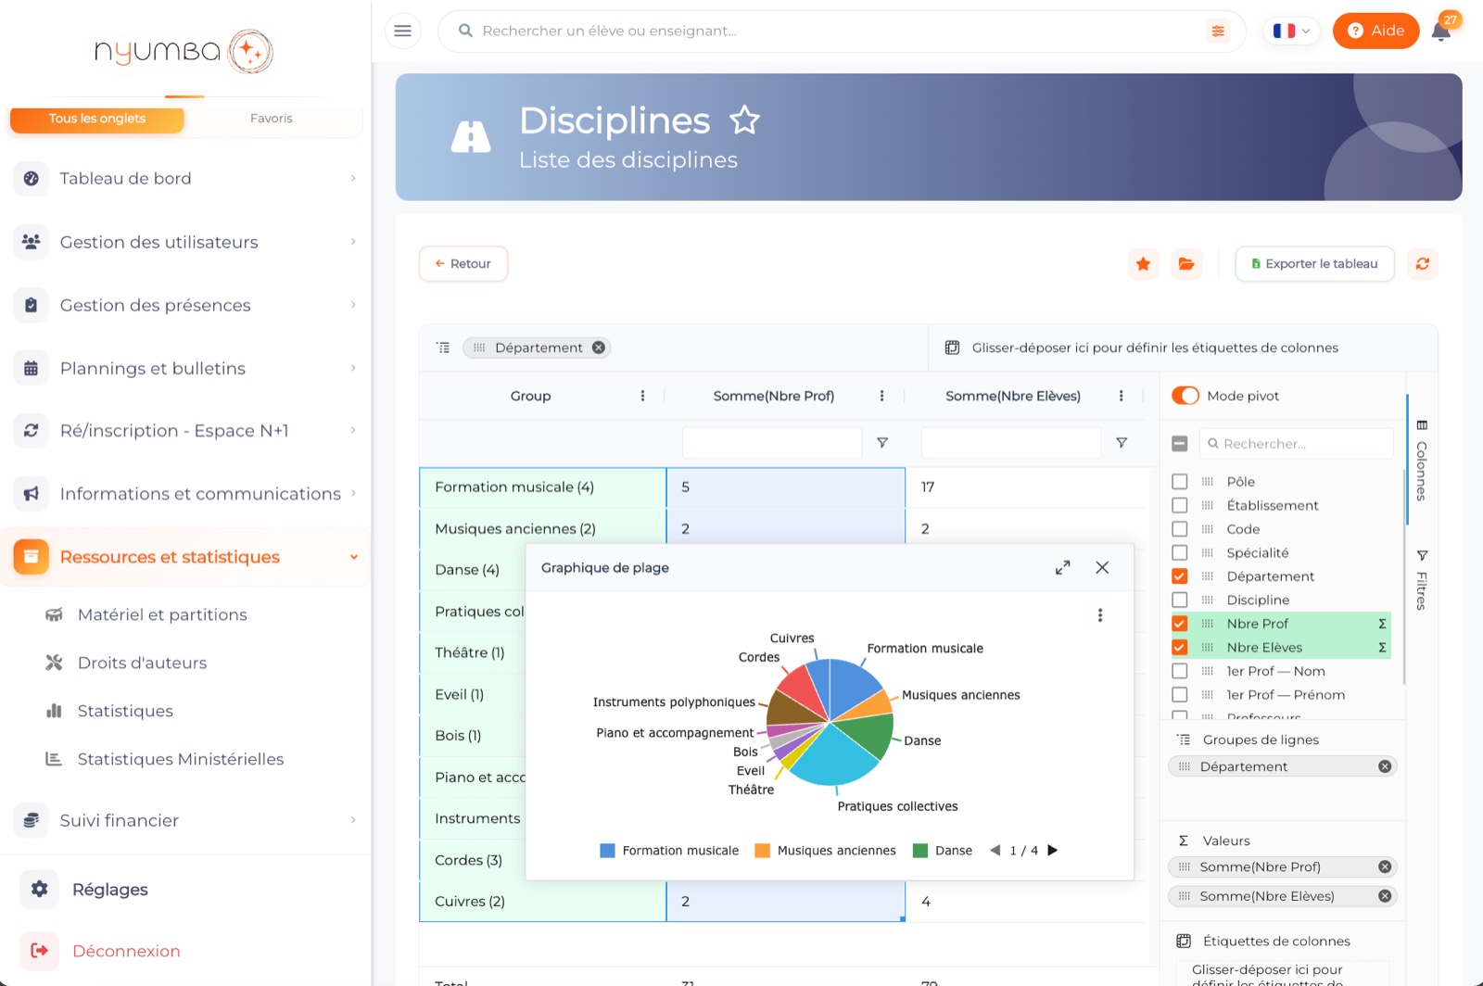Check the Établissement column checkbox

point(1180,505)
